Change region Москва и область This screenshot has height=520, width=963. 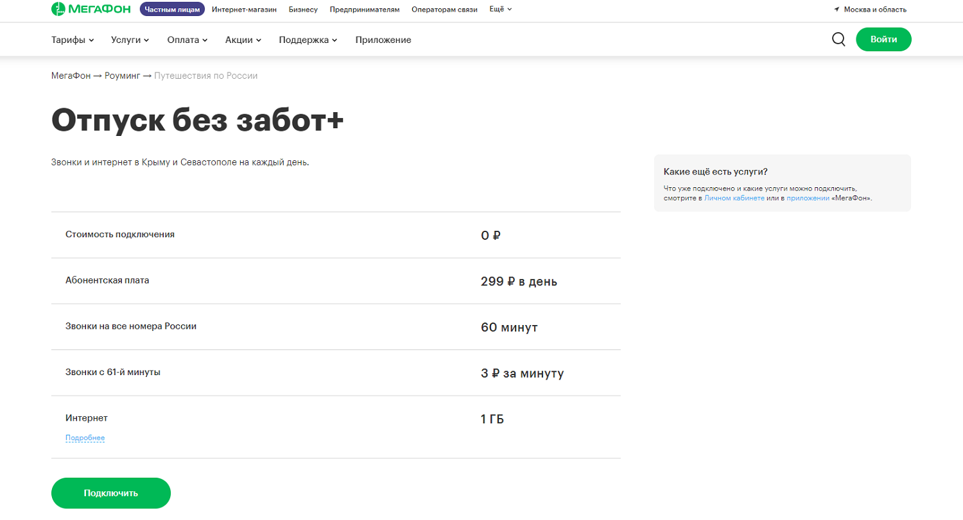tap(875, 10)
